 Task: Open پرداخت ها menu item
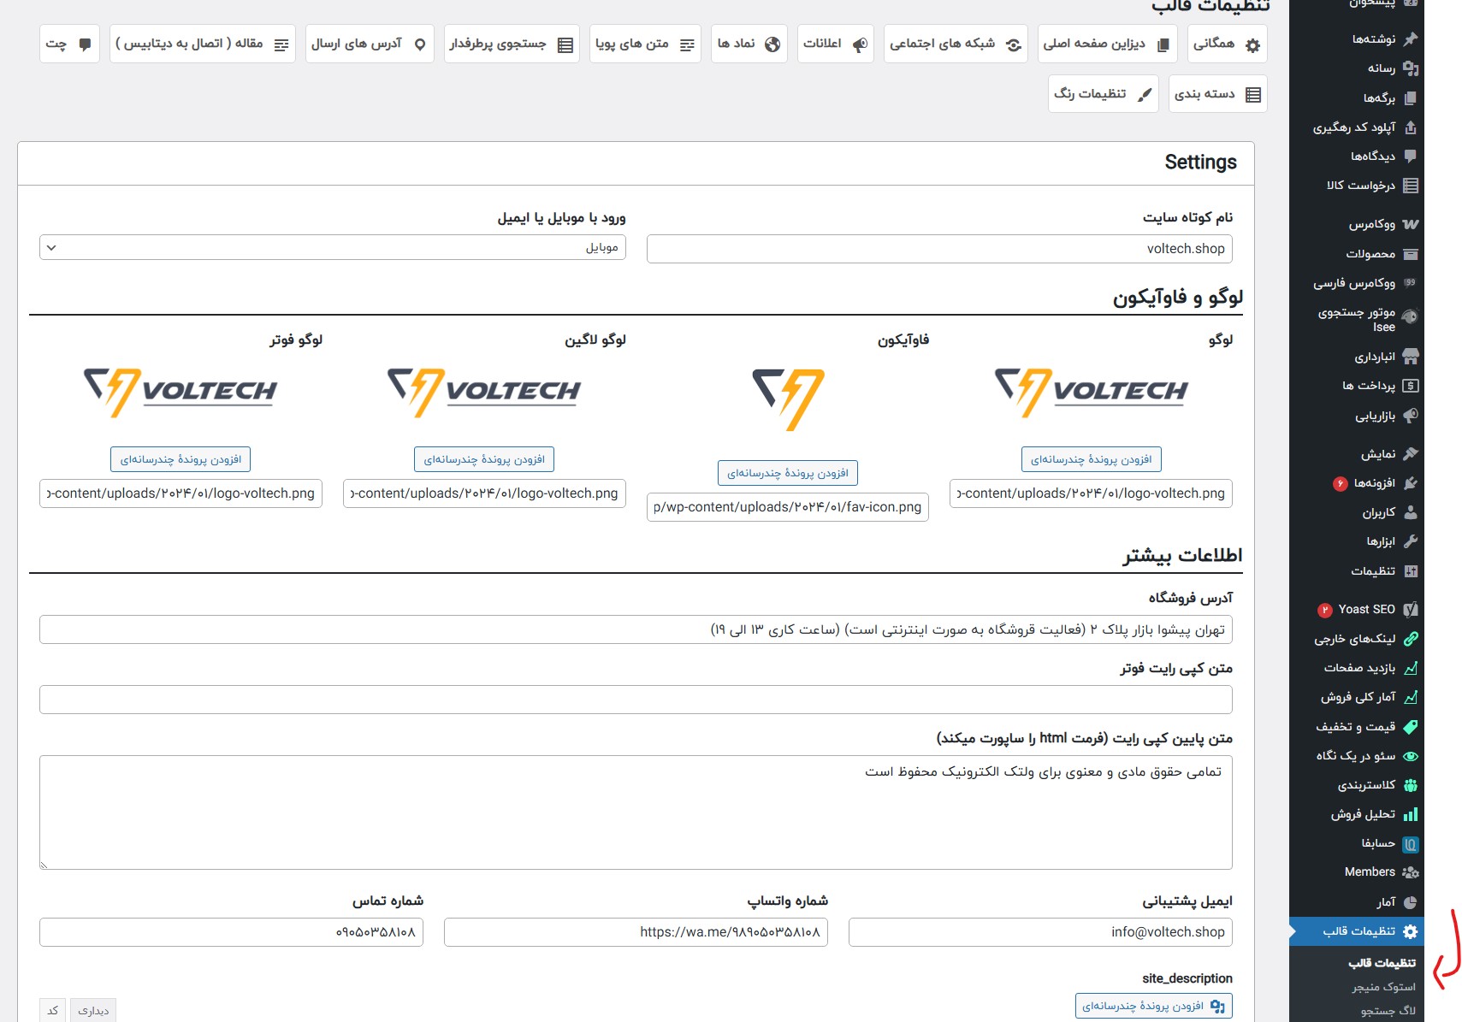click(1357, 386)
